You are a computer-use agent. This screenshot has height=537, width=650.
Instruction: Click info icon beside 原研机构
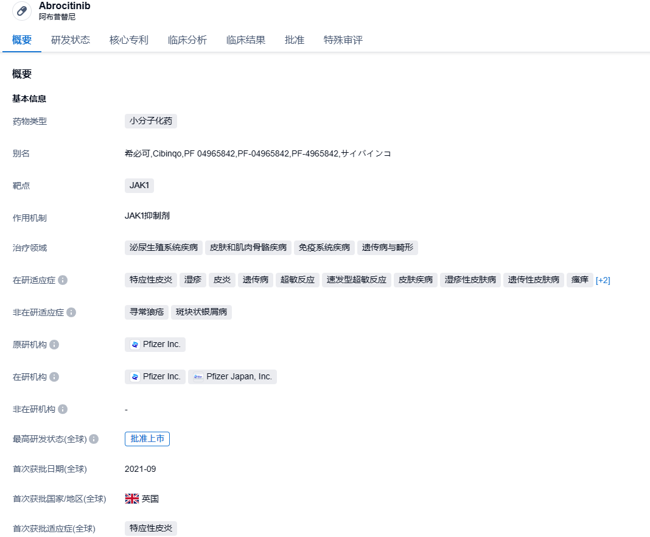(x=54, y=345)
